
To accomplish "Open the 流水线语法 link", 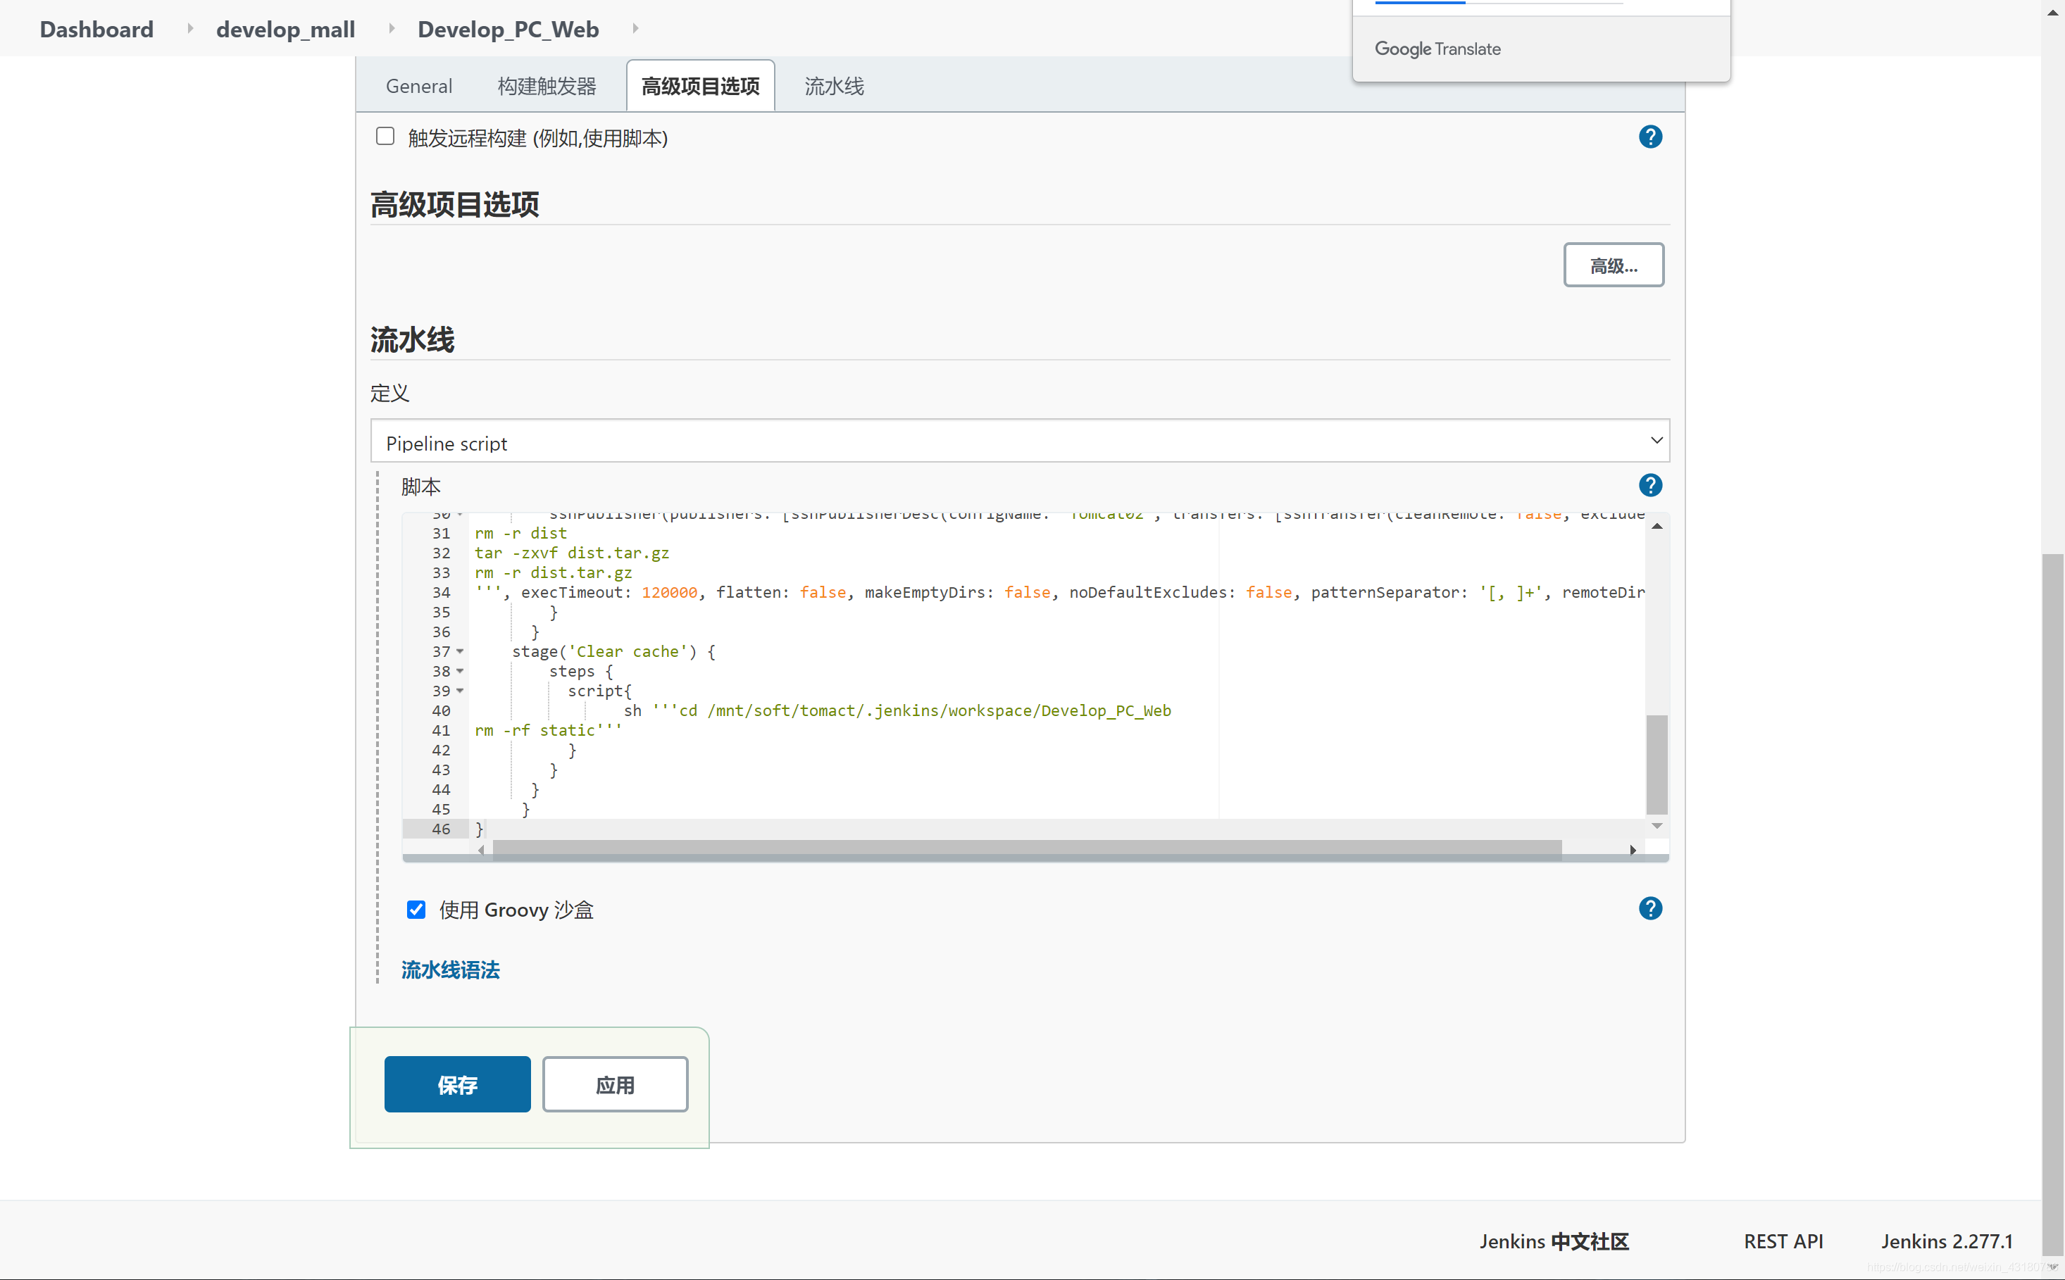I will (449, 970).
